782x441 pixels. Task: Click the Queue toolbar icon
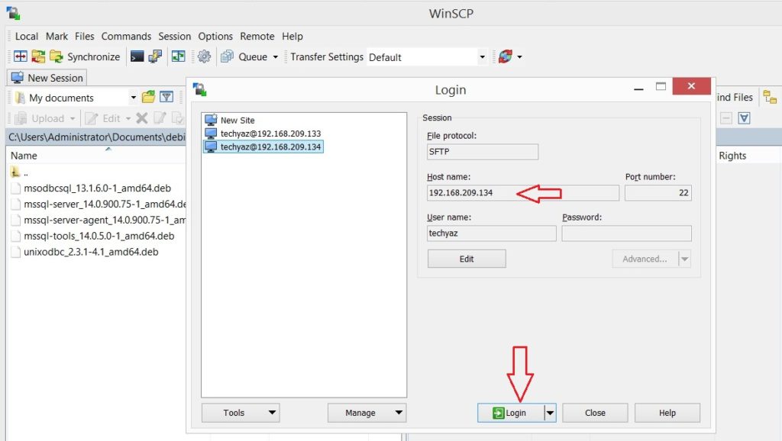[x=227, y=56]
